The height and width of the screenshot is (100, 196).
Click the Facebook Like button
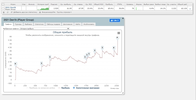coord(115,20)
